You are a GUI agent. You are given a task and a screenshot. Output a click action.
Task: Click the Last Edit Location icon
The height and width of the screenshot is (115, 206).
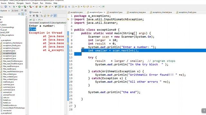(84, 7)
